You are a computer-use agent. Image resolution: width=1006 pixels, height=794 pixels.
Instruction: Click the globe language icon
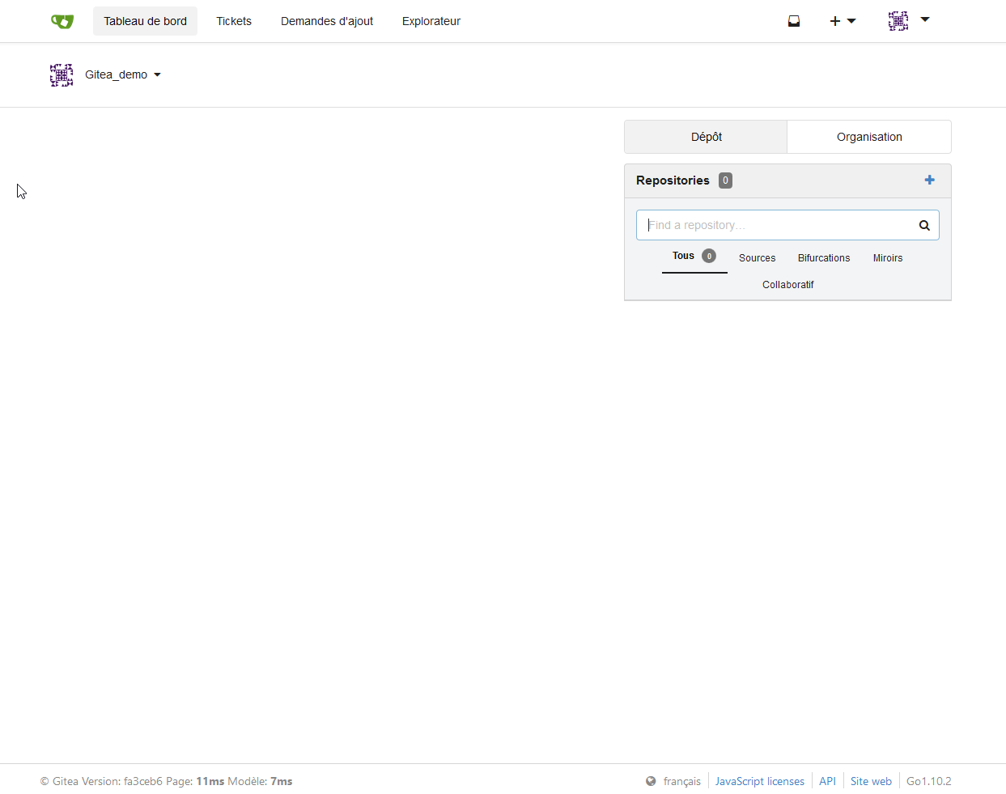click(x=651, y=781)
